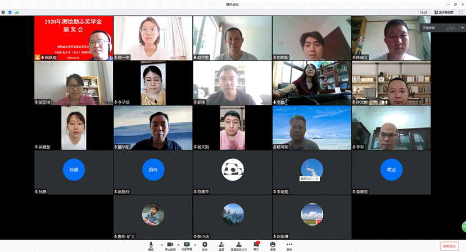This screenshot has height=252, width=466.
Task: Select the 德宝 participant avatar tile
Action: tap(391, 169)
